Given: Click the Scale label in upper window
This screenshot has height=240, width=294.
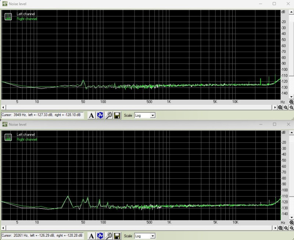Looking at the screenshot, I should [x=128, y=115].
